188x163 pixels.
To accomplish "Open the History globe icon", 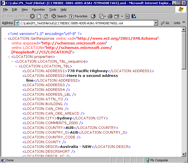I will (93, 16).
